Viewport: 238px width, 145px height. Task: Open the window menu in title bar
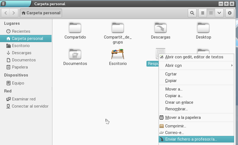pyautogui.click(x=3, y=4)
